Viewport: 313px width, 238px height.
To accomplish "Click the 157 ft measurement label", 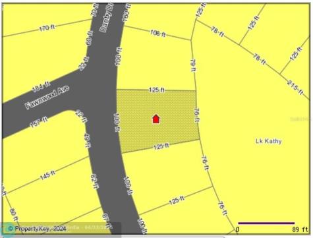I will coord(39,122).
